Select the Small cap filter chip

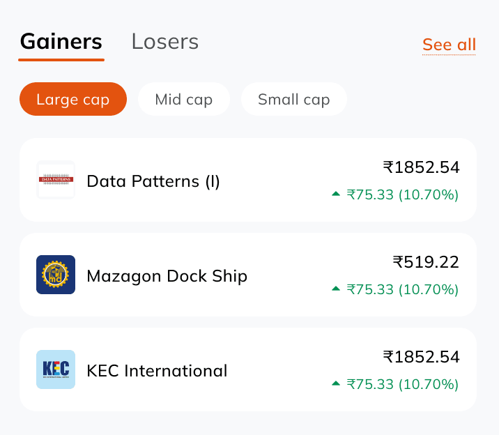293,99
